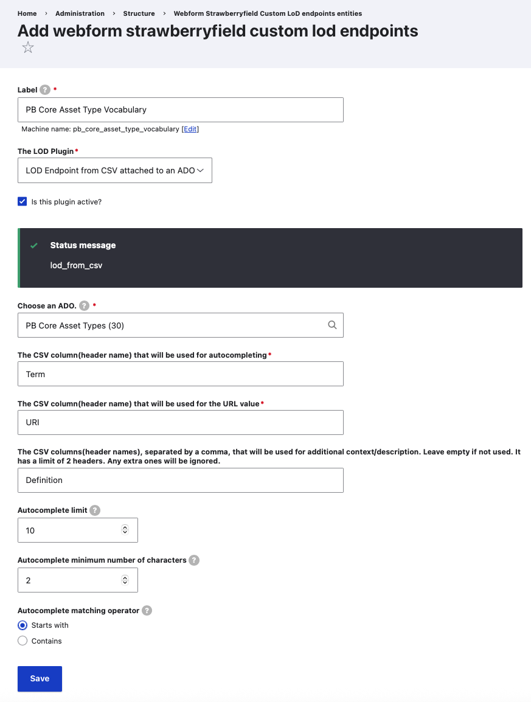Toggle the 'Is this plugin active?' checkbox
This screenshot has width=531, height=702.
[x=23, y=201]
